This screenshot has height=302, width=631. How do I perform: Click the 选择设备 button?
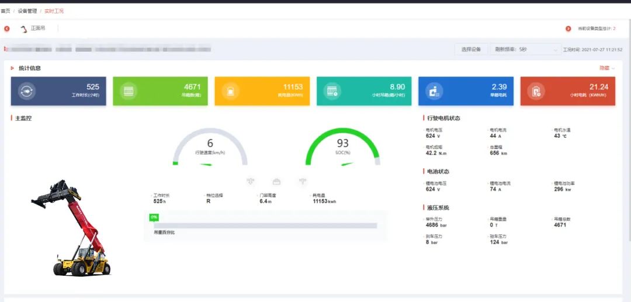click(x=471, y=50)
